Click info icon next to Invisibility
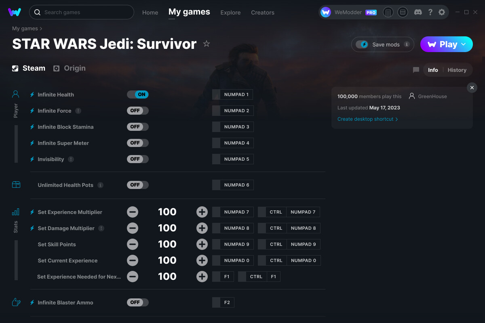 (71, 159)
